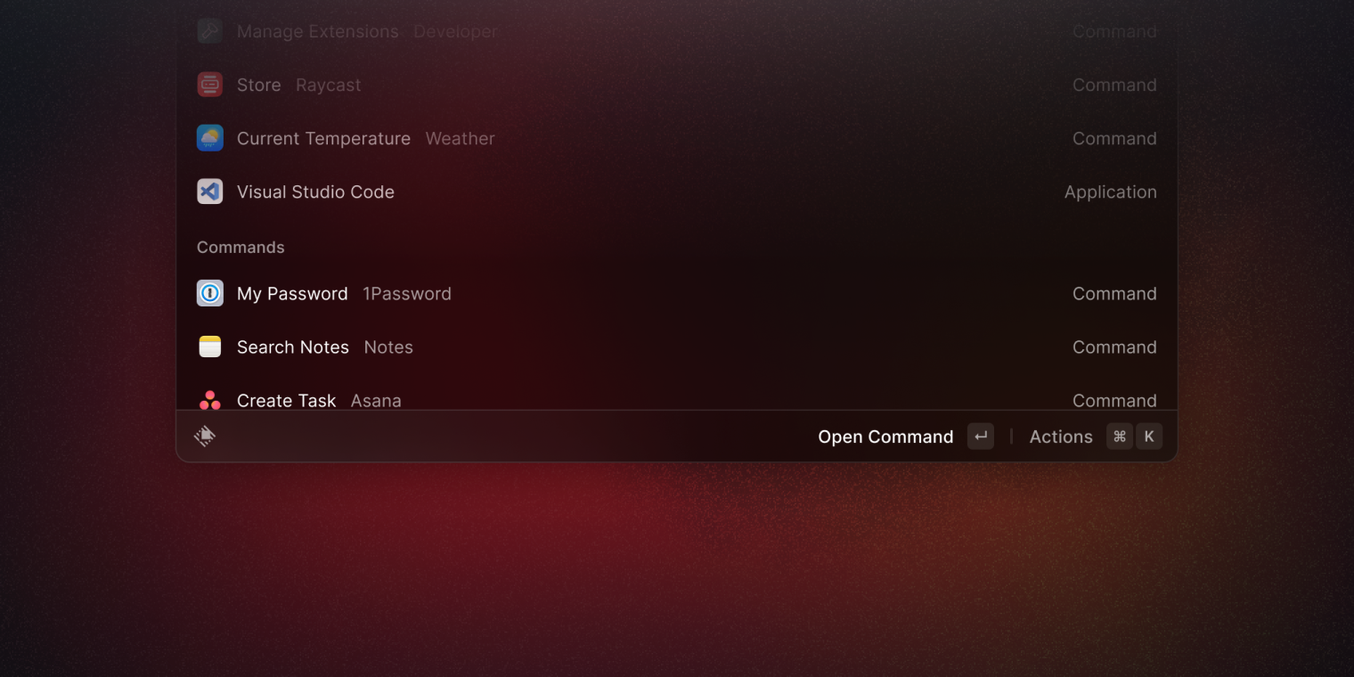Open the Actions menu
This screenshot has width=1354, height=677.
[x=1061, y=436]
